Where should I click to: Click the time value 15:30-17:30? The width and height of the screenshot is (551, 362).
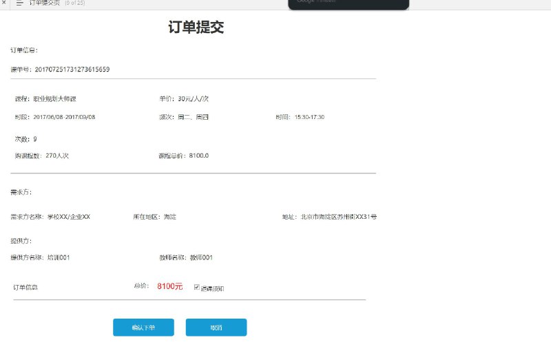click(x=309, y=117)
